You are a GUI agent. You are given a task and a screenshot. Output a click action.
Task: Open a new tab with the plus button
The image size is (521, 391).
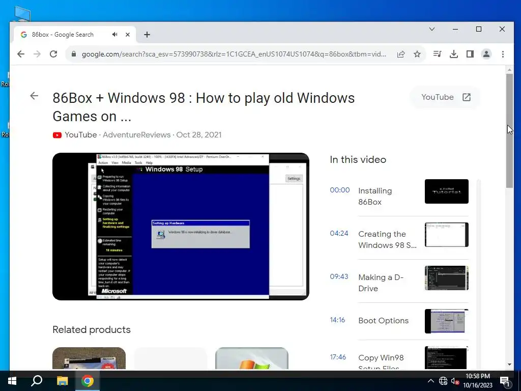coord(147,35)
